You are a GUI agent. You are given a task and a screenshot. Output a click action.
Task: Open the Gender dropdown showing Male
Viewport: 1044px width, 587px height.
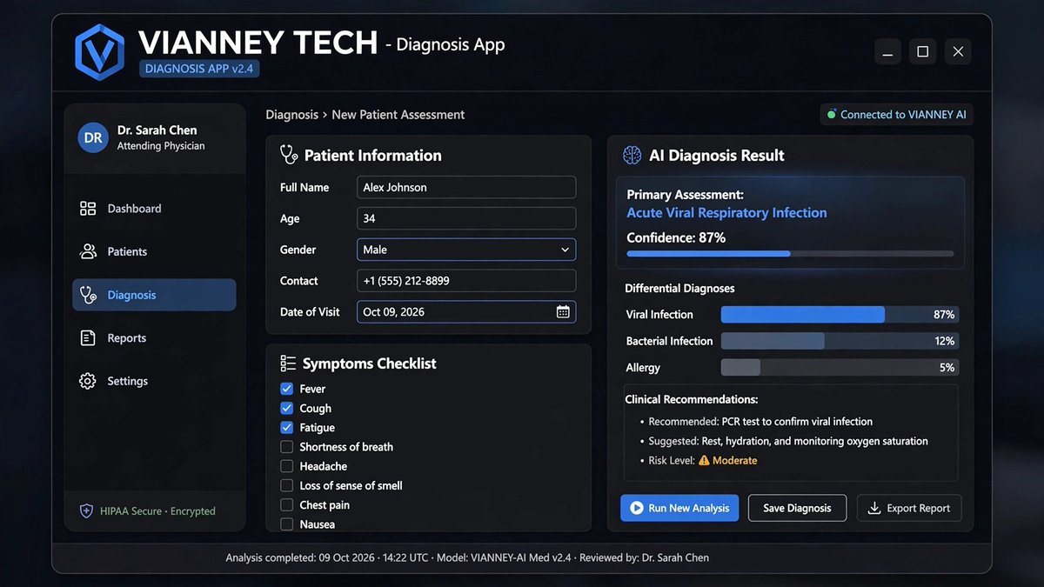[x=466, y=250]
